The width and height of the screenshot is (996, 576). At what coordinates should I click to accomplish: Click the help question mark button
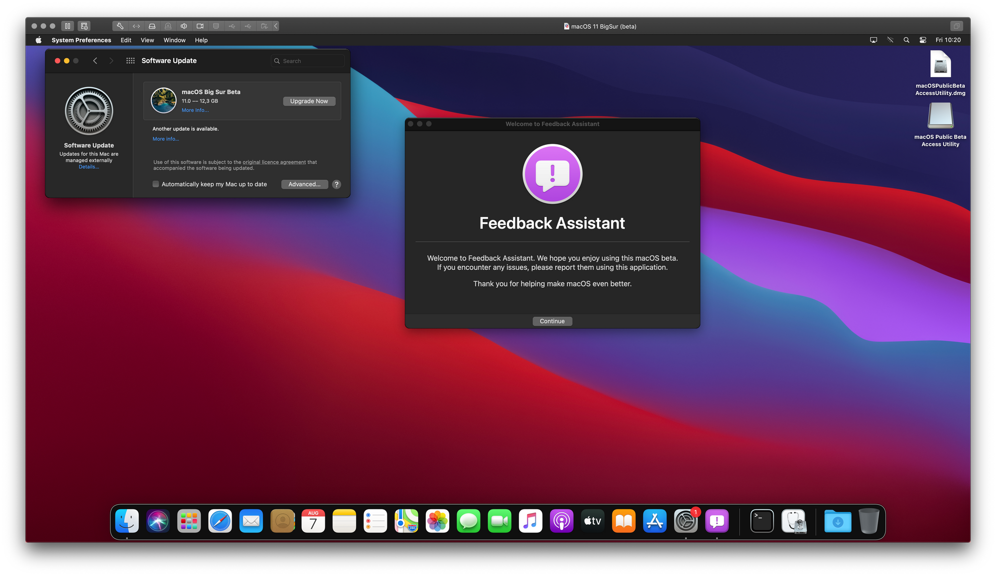(x=337, y=184)
